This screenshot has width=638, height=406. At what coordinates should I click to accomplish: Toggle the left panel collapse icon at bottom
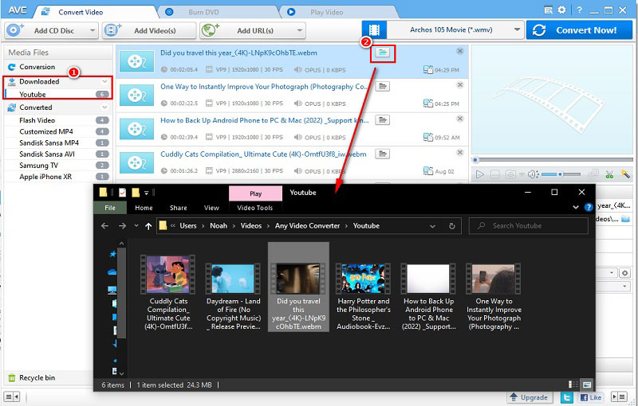pyautogui.click(x=11, y=396)
